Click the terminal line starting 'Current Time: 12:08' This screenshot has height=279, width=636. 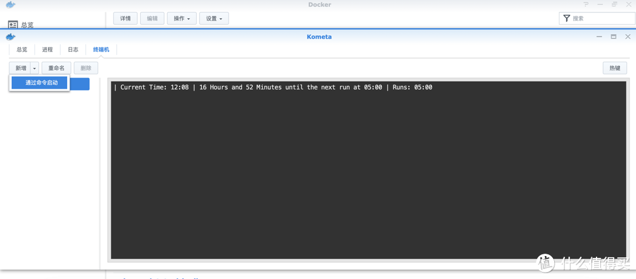point(273,88)
